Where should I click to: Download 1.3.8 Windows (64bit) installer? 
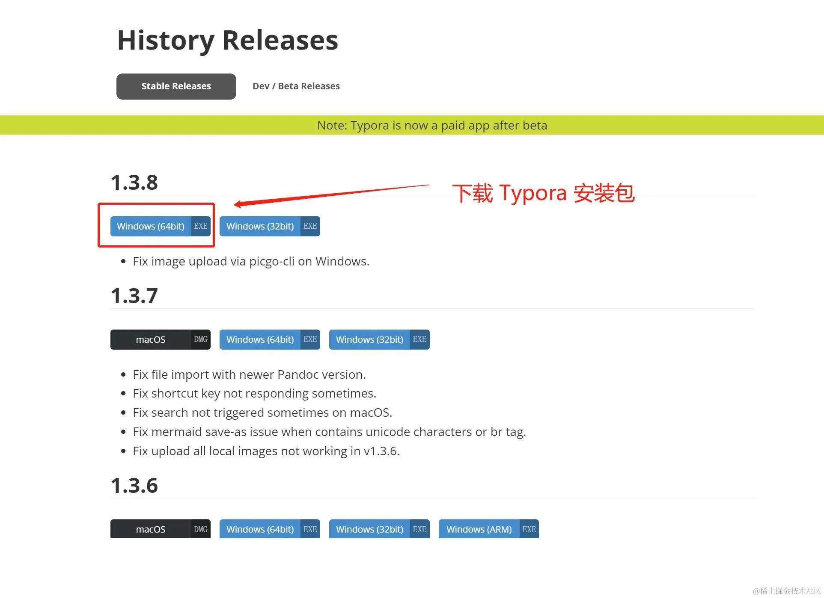[151, 226]
